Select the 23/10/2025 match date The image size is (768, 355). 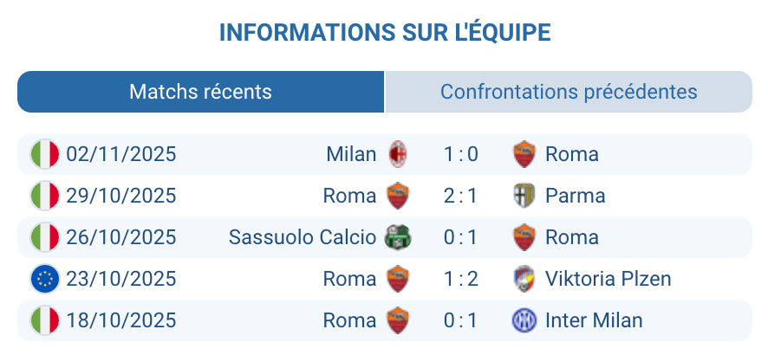coord(121,279)
